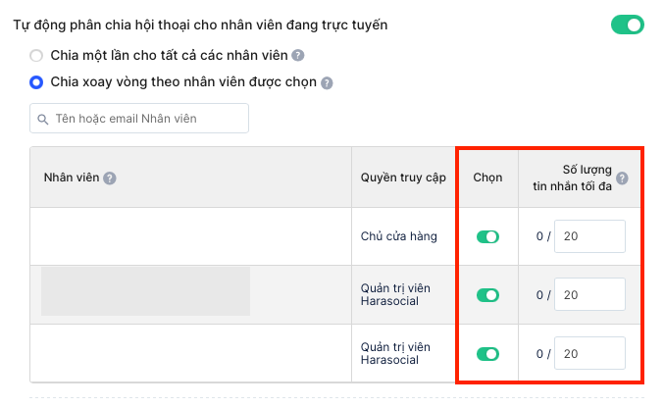Click help icon beside 'Chia xoay vòng' option
Viewport: 664px width, 407px height.
click(327, 83)
